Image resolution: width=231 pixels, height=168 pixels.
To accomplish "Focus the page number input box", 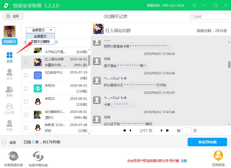I will tap(187, 130).
